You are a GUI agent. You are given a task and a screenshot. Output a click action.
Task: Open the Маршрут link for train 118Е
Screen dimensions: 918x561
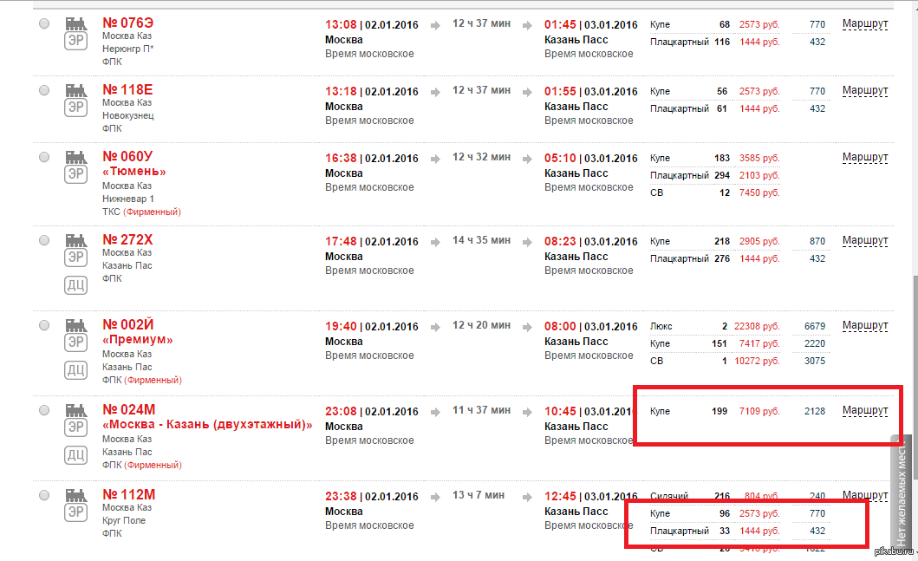pyautogui.click(x=864, y=90)
